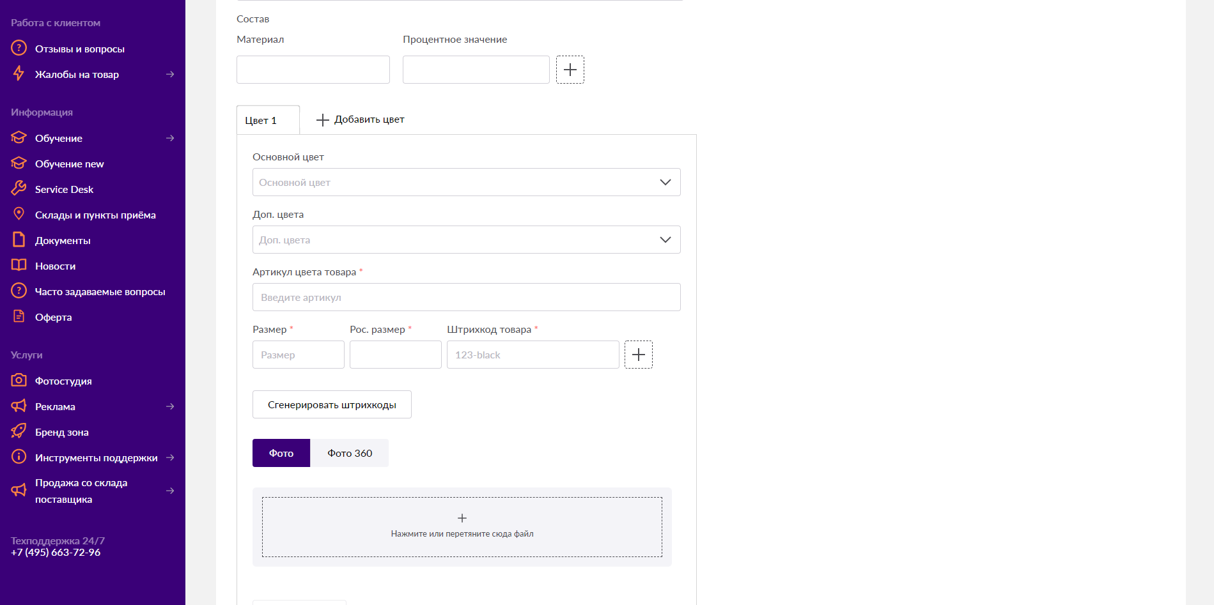Open Бренд зона link
The width and height of the screenshot is (1214, 605).
pyautogui.click(x=62, y=432)
